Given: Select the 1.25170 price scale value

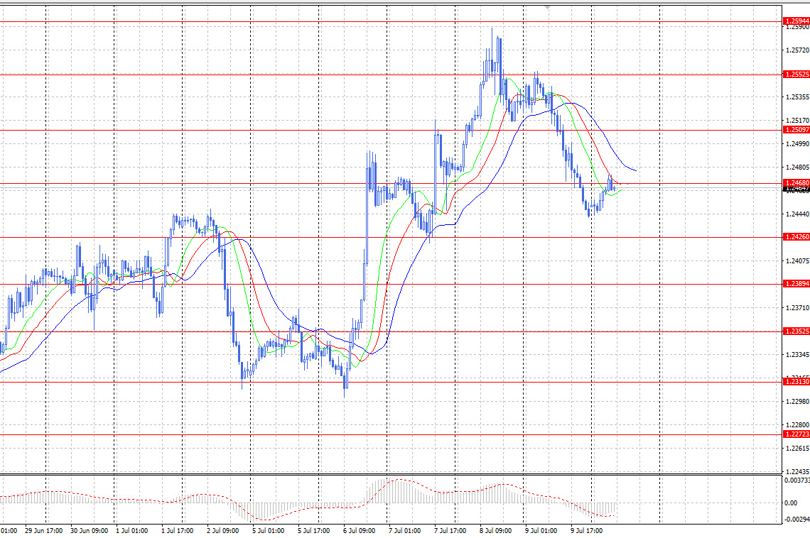Looking at the screenshot, I should click(797, 121).
